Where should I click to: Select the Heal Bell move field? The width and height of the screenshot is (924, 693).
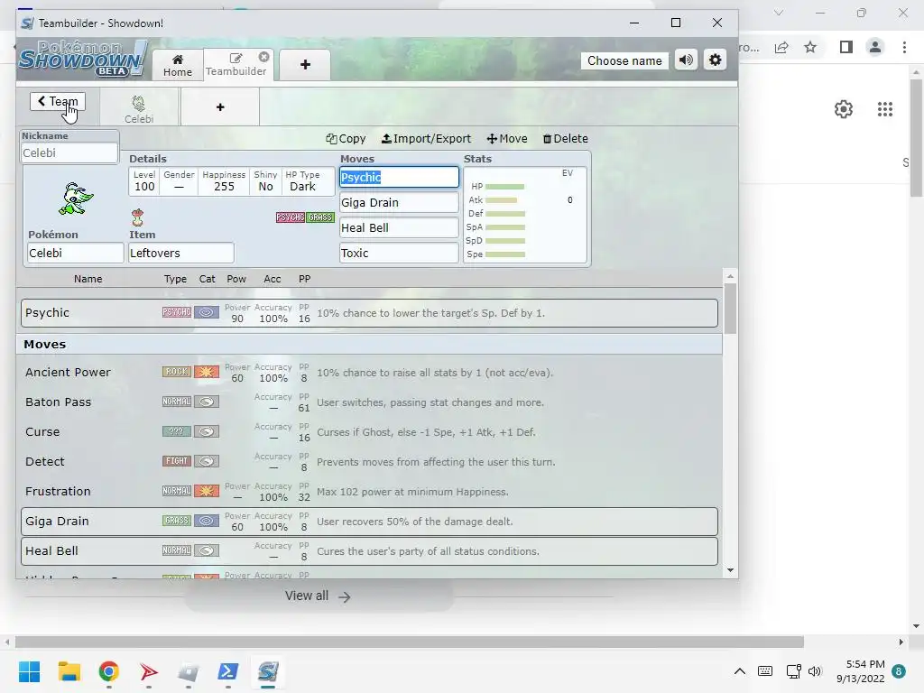point(399,228)
